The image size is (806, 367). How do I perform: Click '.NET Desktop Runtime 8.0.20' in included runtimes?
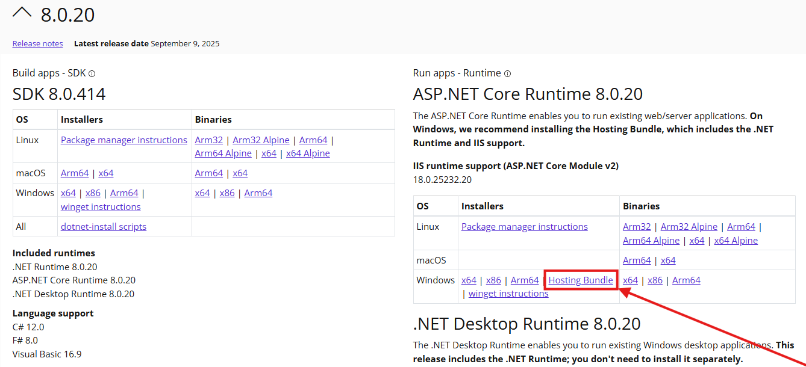point(73,294)
